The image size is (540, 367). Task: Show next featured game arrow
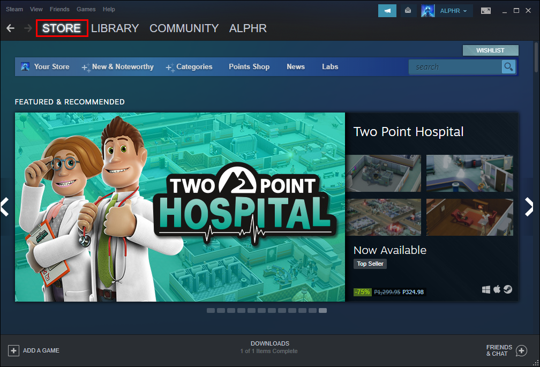529,207
